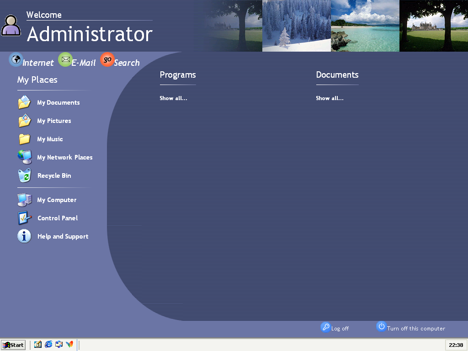Viewport: 468px width, 351px height.
Task: Click the Internet label
Action: tap(38, 63)
